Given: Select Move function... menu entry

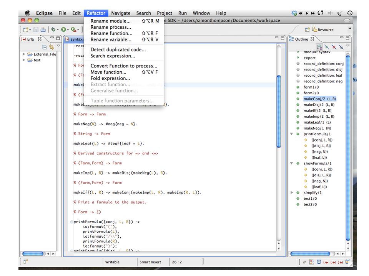Looking at the screenshot, I should click(x=124, y=72).
